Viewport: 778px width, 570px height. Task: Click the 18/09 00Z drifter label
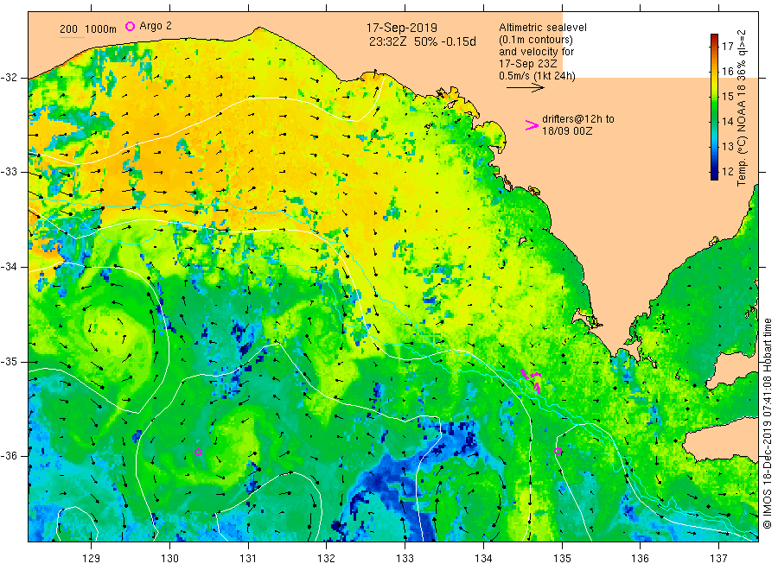click(x=566, y=131)
